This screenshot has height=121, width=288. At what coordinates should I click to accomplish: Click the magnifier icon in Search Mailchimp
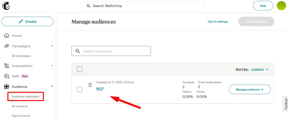(x=89, y=6)
